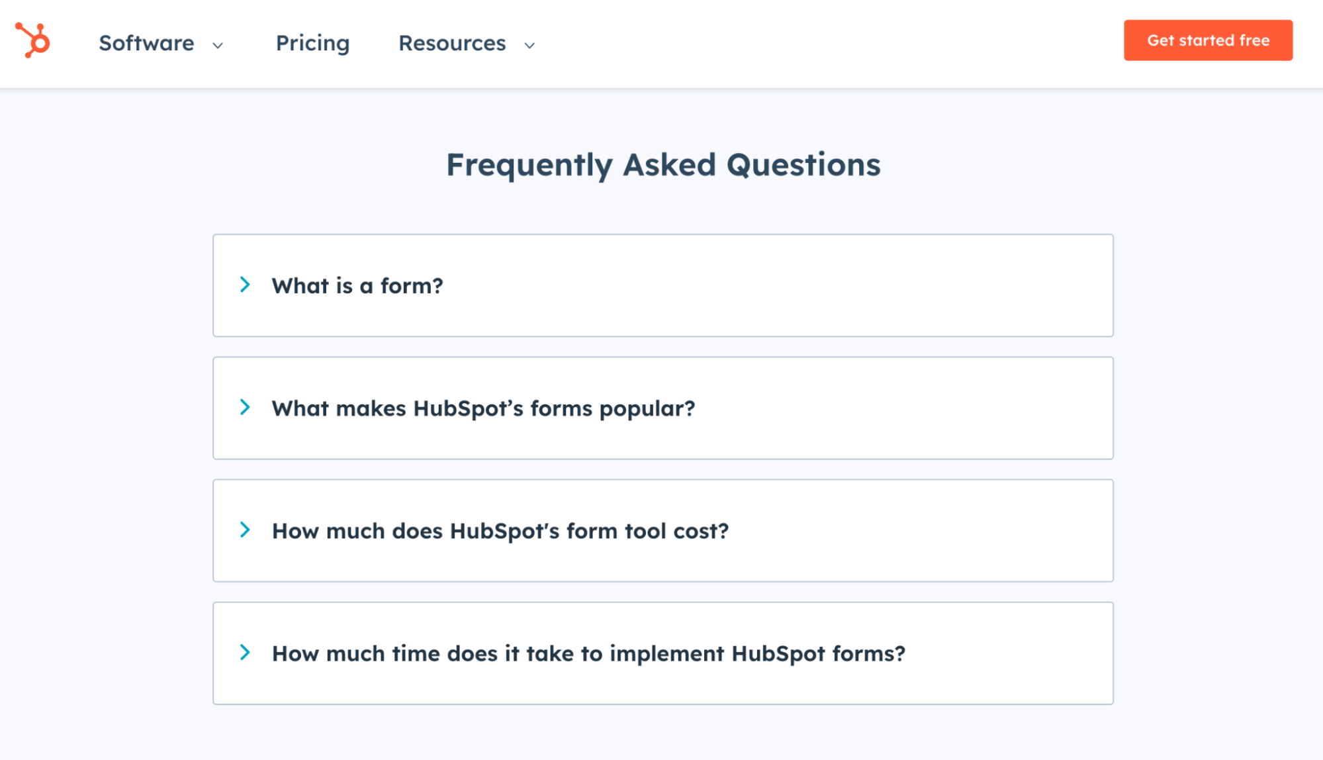Click the 'Frequently Asked Questions' heading

663,165
